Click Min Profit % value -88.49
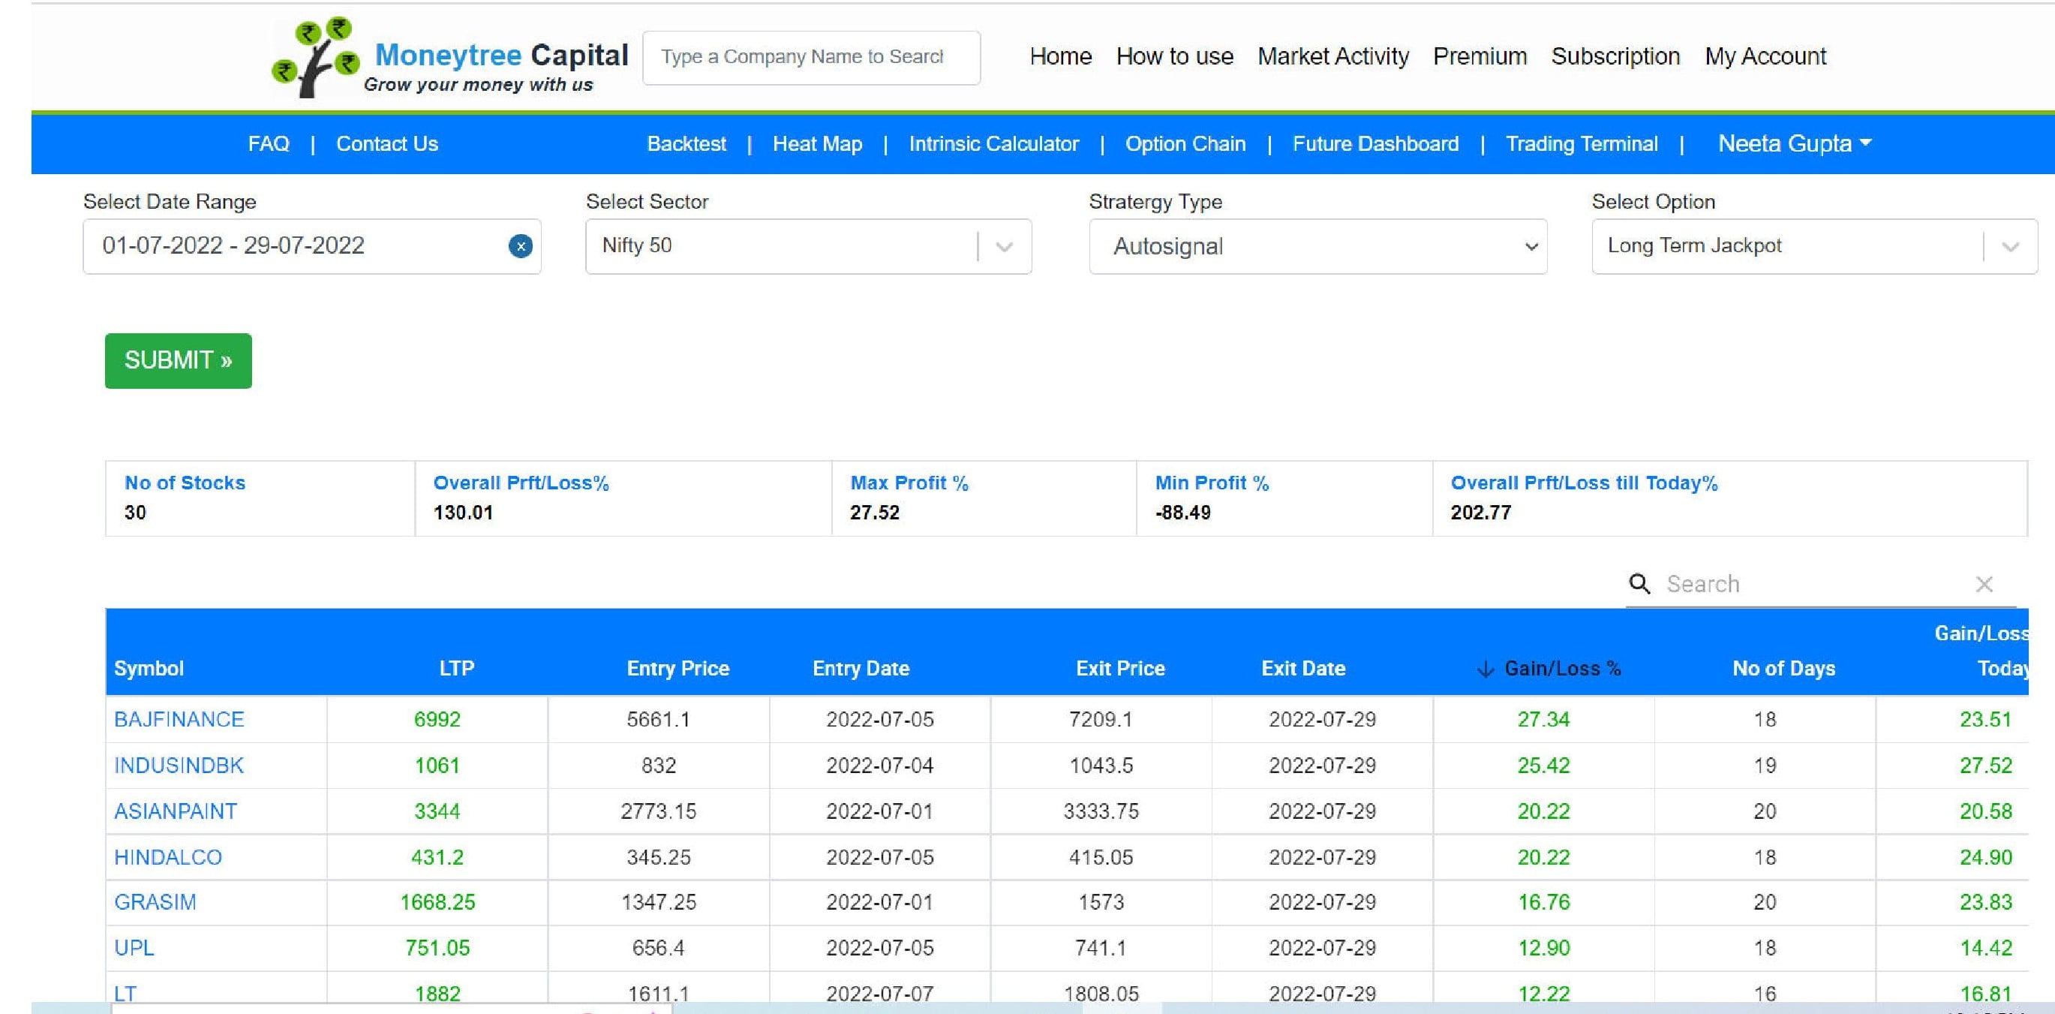Screen dimensions: 2055x1014 1182,513
